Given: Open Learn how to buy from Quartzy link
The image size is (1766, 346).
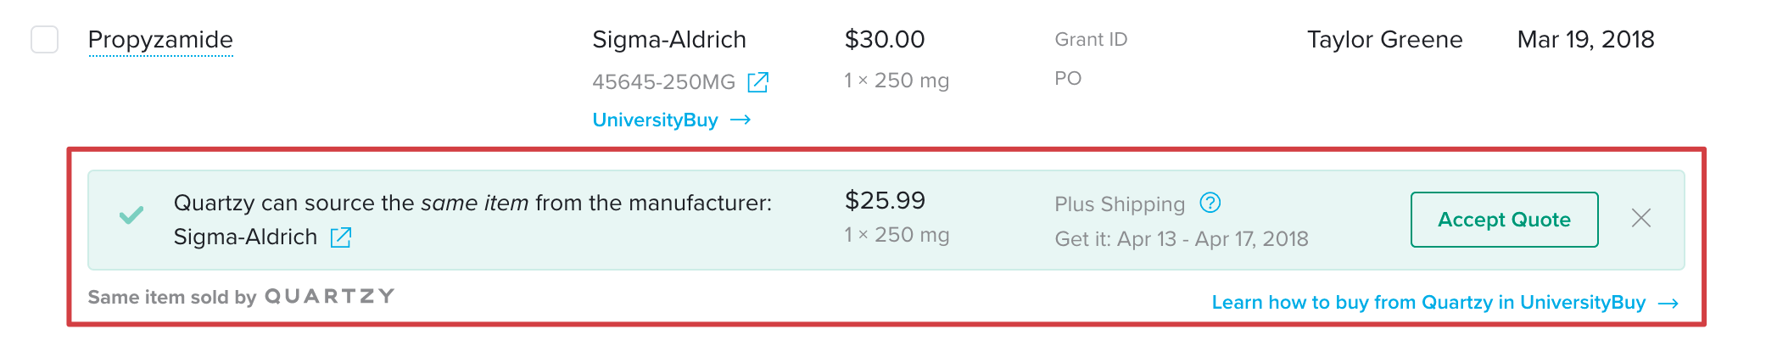Looking at the screenshot, I should click(1428, 303).
